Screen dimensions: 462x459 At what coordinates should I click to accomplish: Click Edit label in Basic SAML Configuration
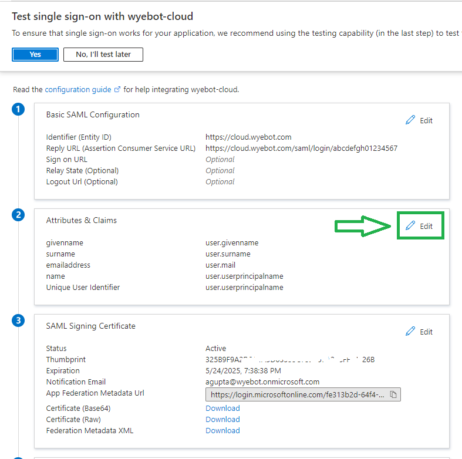(426, 120)
